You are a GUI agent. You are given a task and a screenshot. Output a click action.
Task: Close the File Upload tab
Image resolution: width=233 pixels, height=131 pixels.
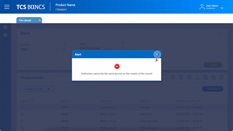click(x=40, y=20)
